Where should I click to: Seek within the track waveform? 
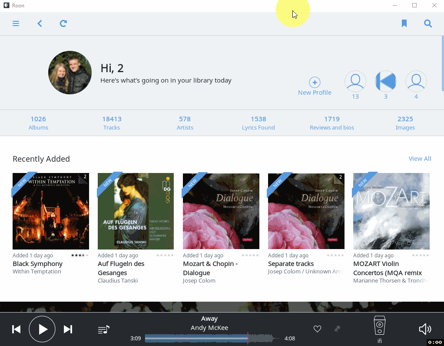212,338
